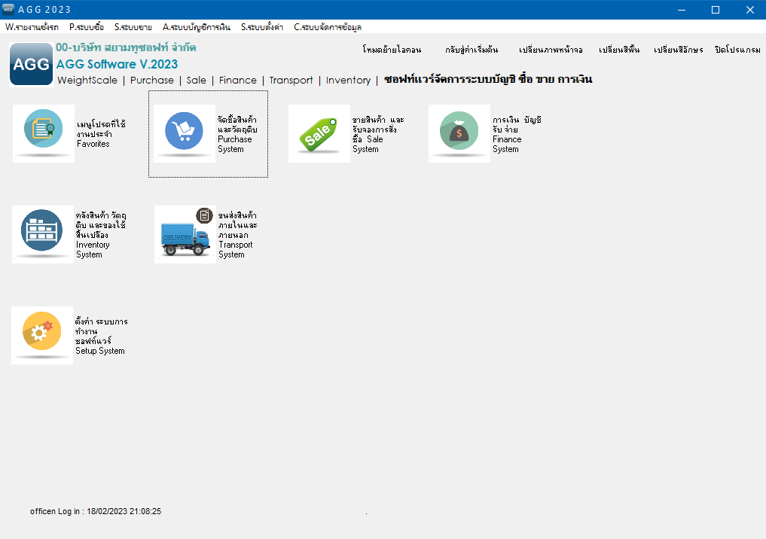
Task: Open Inventory System warehouse shelf icon
Action: 42,233
